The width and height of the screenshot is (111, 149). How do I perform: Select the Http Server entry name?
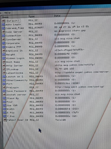point(15,66)
